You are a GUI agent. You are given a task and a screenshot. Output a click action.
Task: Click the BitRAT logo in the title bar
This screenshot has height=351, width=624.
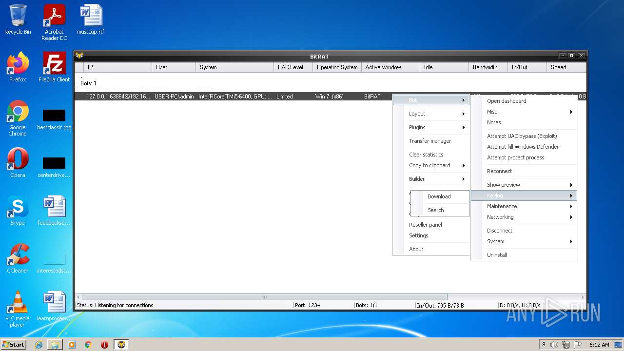point(79,56)
